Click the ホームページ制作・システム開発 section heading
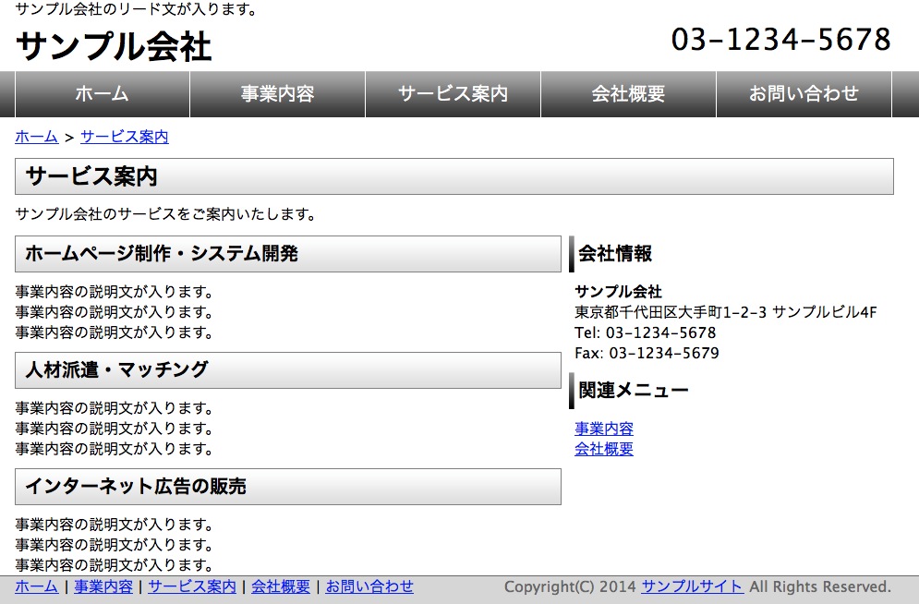 click(x=162, y=253)
